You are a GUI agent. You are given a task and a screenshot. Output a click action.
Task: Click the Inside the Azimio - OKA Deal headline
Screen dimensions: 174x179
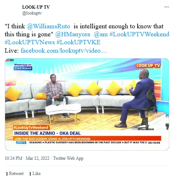[x=47, y=133]
